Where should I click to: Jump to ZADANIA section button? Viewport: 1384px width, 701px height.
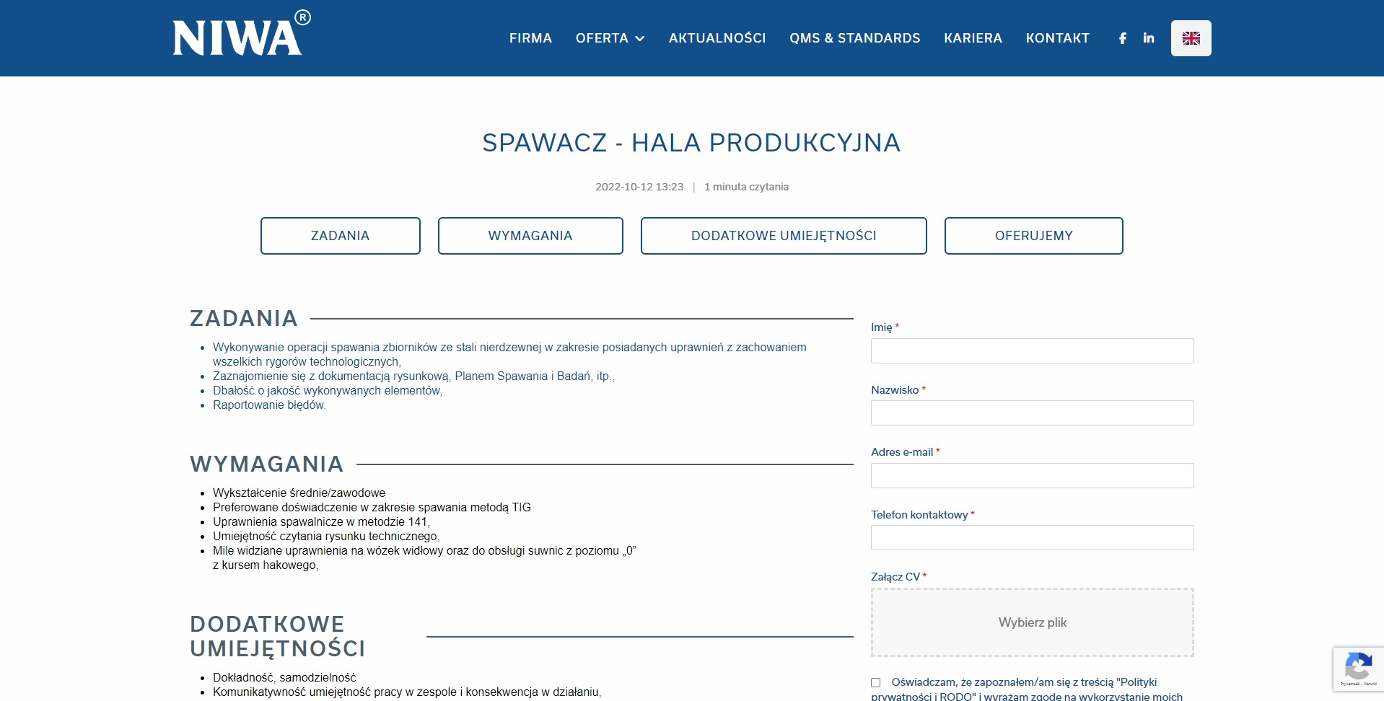tap(341, 236)
